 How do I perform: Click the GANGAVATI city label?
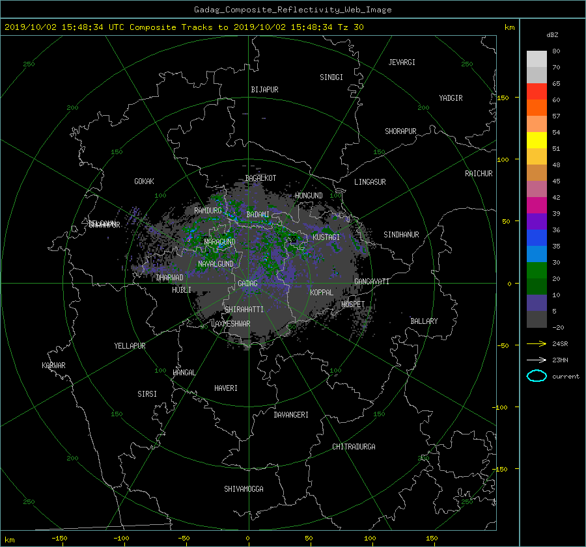coord(372,282)
